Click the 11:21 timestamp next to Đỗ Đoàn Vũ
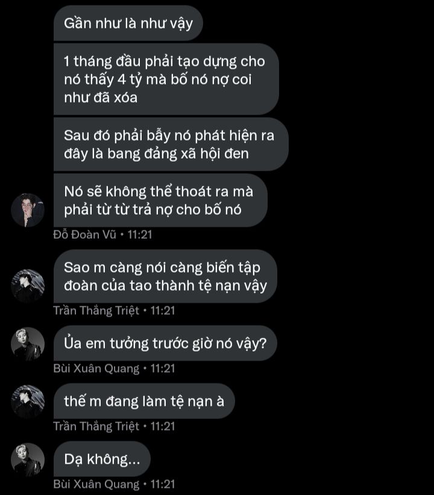Viewport: 434px width, 495px height. (x=139, y=235)
